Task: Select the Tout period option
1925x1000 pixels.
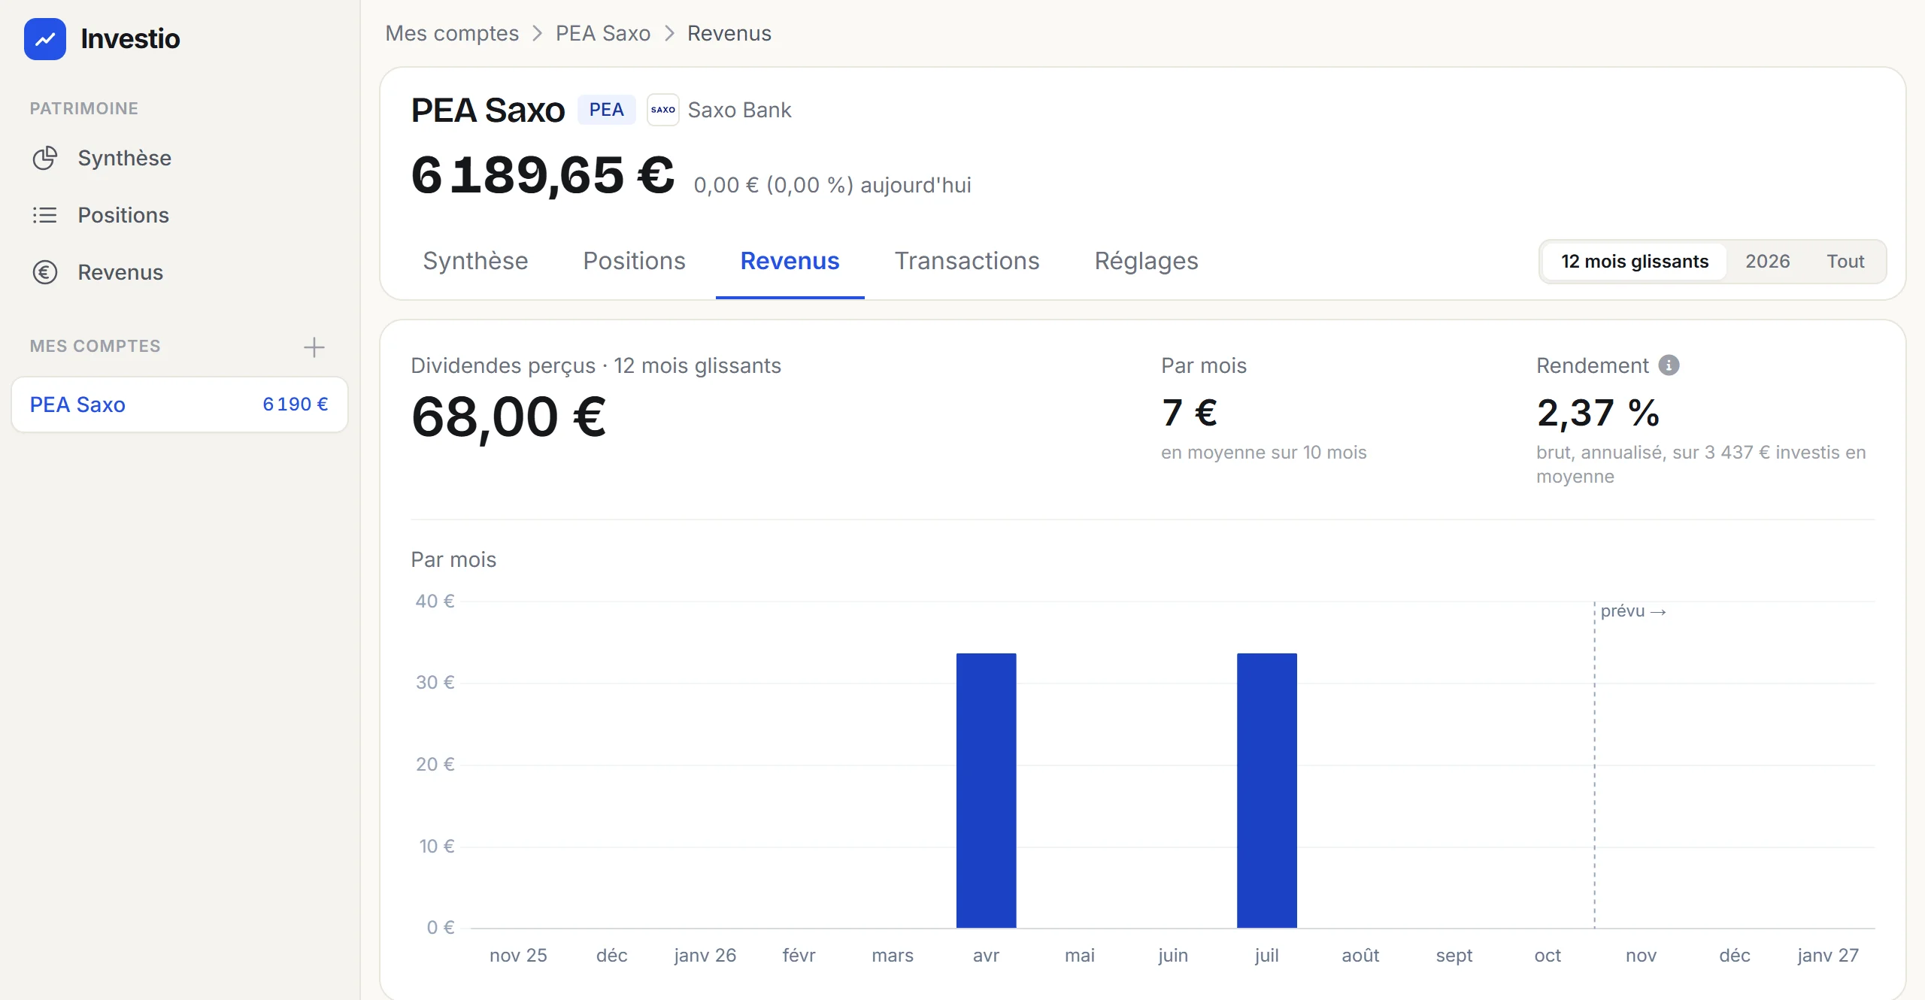Action: pyautogui.click(x=1845, y=261)
